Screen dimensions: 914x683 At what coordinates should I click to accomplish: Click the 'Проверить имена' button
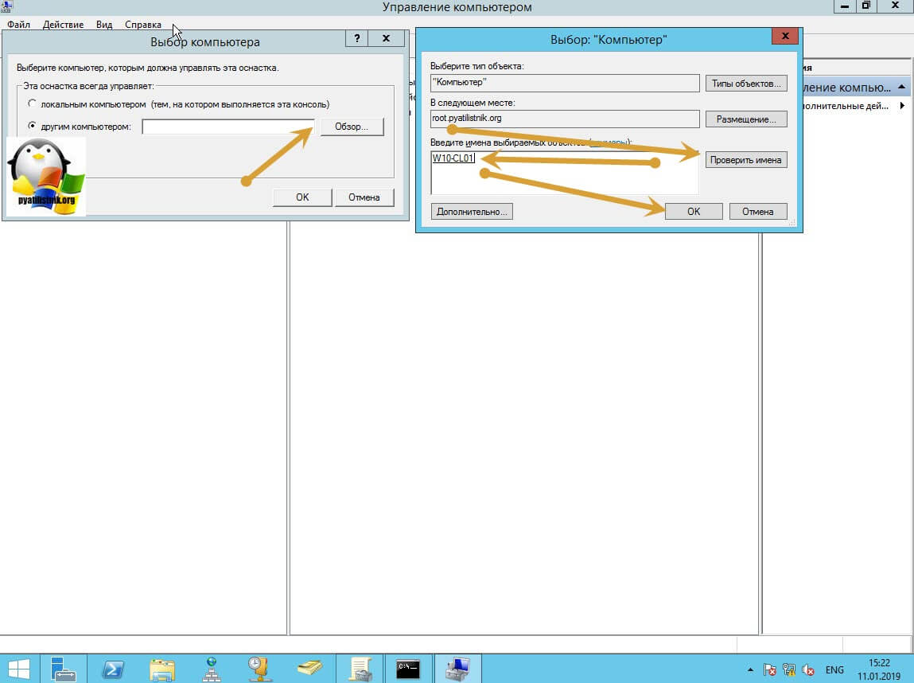[745, 160]
